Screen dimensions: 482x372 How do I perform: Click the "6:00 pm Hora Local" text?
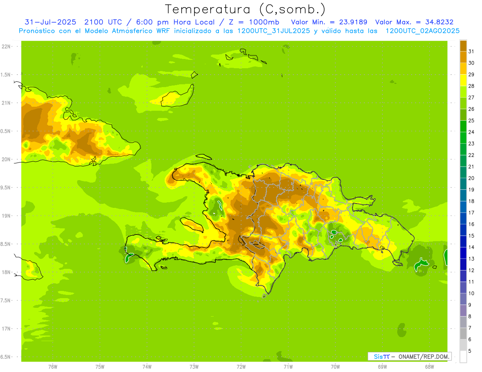[180, 22]
